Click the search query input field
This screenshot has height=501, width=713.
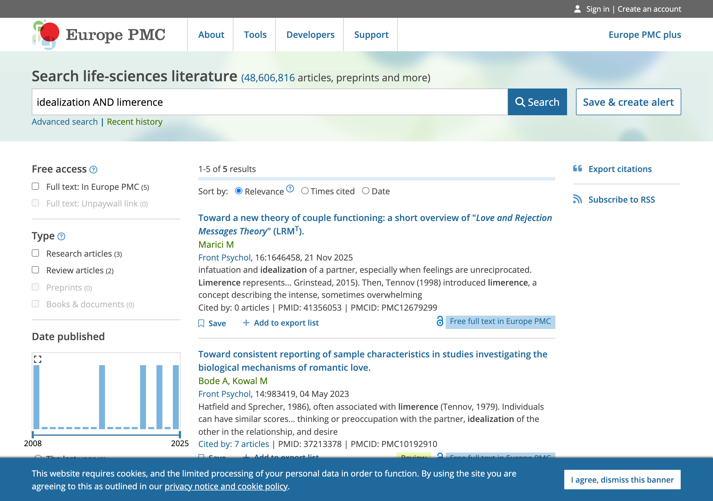[270, 102]
